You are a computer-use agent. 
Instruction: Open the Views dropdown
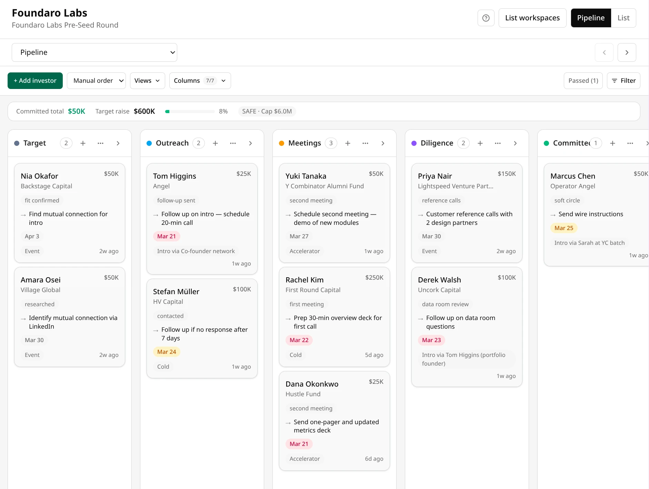pyautogui.click(x=147, y=80)
